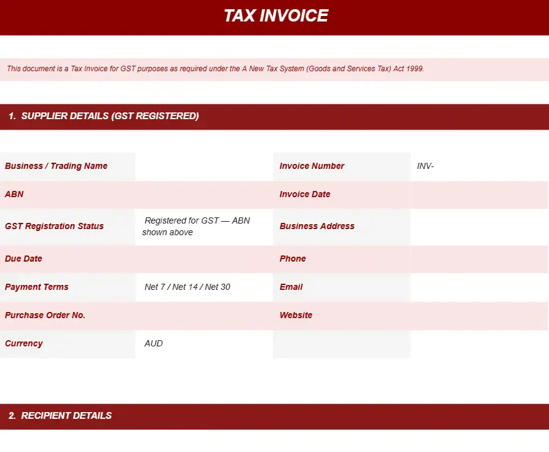Click the Phone label

click(x=293, y=259)
